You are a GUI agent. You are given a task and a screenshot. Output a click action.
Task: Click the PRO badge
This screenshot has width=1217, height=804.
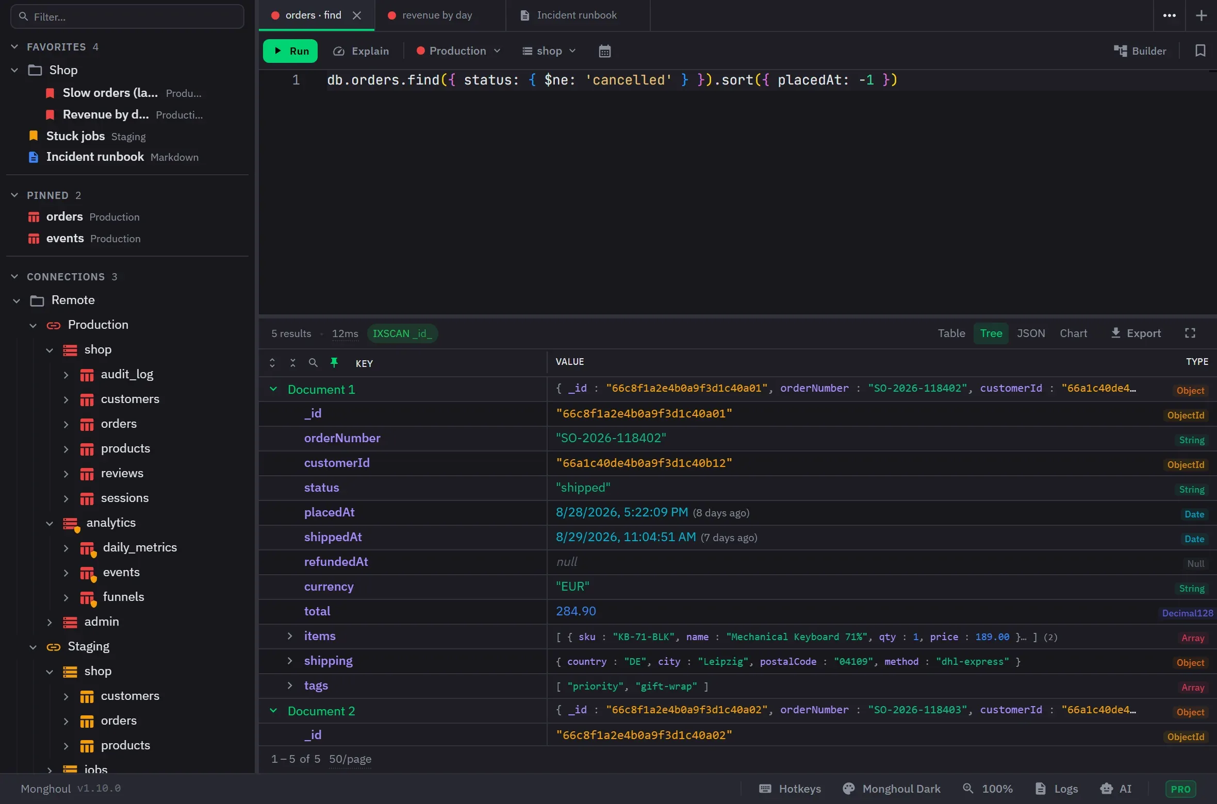1180,789
